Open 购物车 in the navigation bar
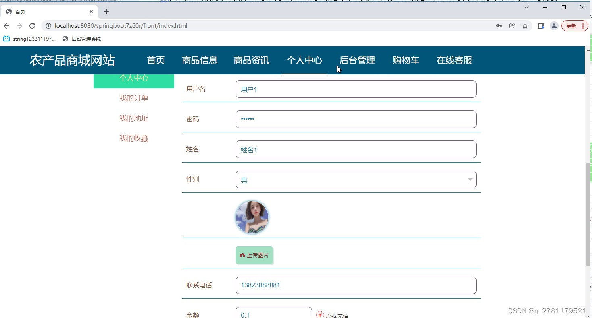Image resolution: width=592 pixels, height=318 pixels. tap(406, 60)
